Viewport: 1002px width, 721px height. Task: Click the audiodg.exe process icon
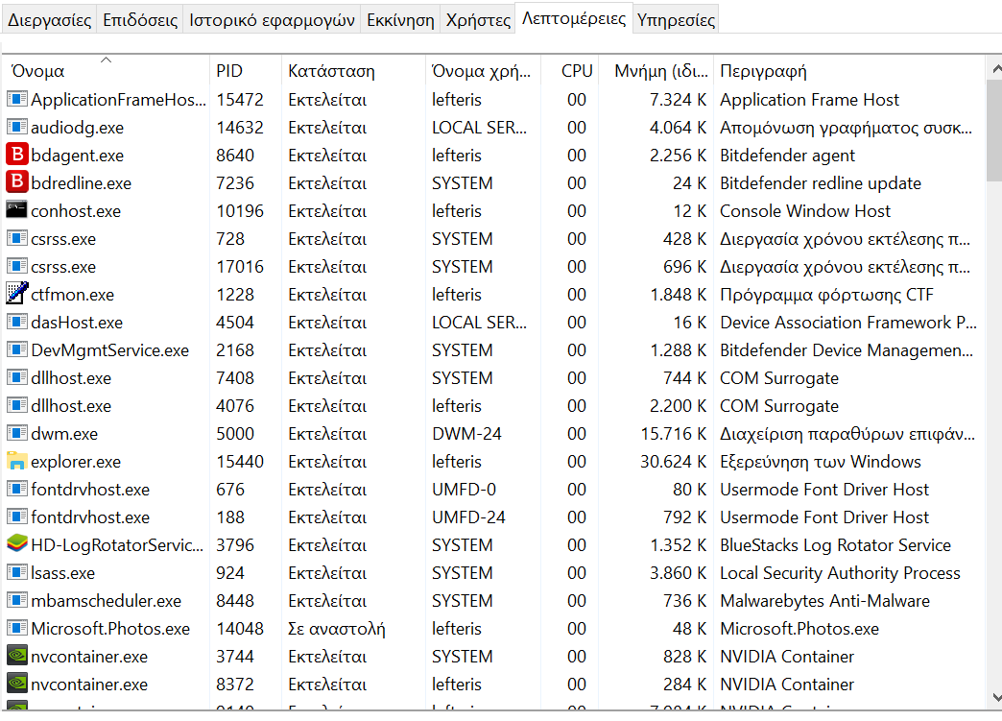16,127
